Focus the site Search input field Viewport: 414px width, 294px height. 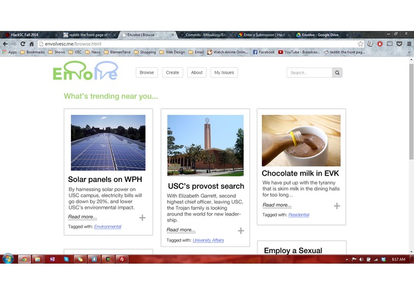[x=309, y=73]
